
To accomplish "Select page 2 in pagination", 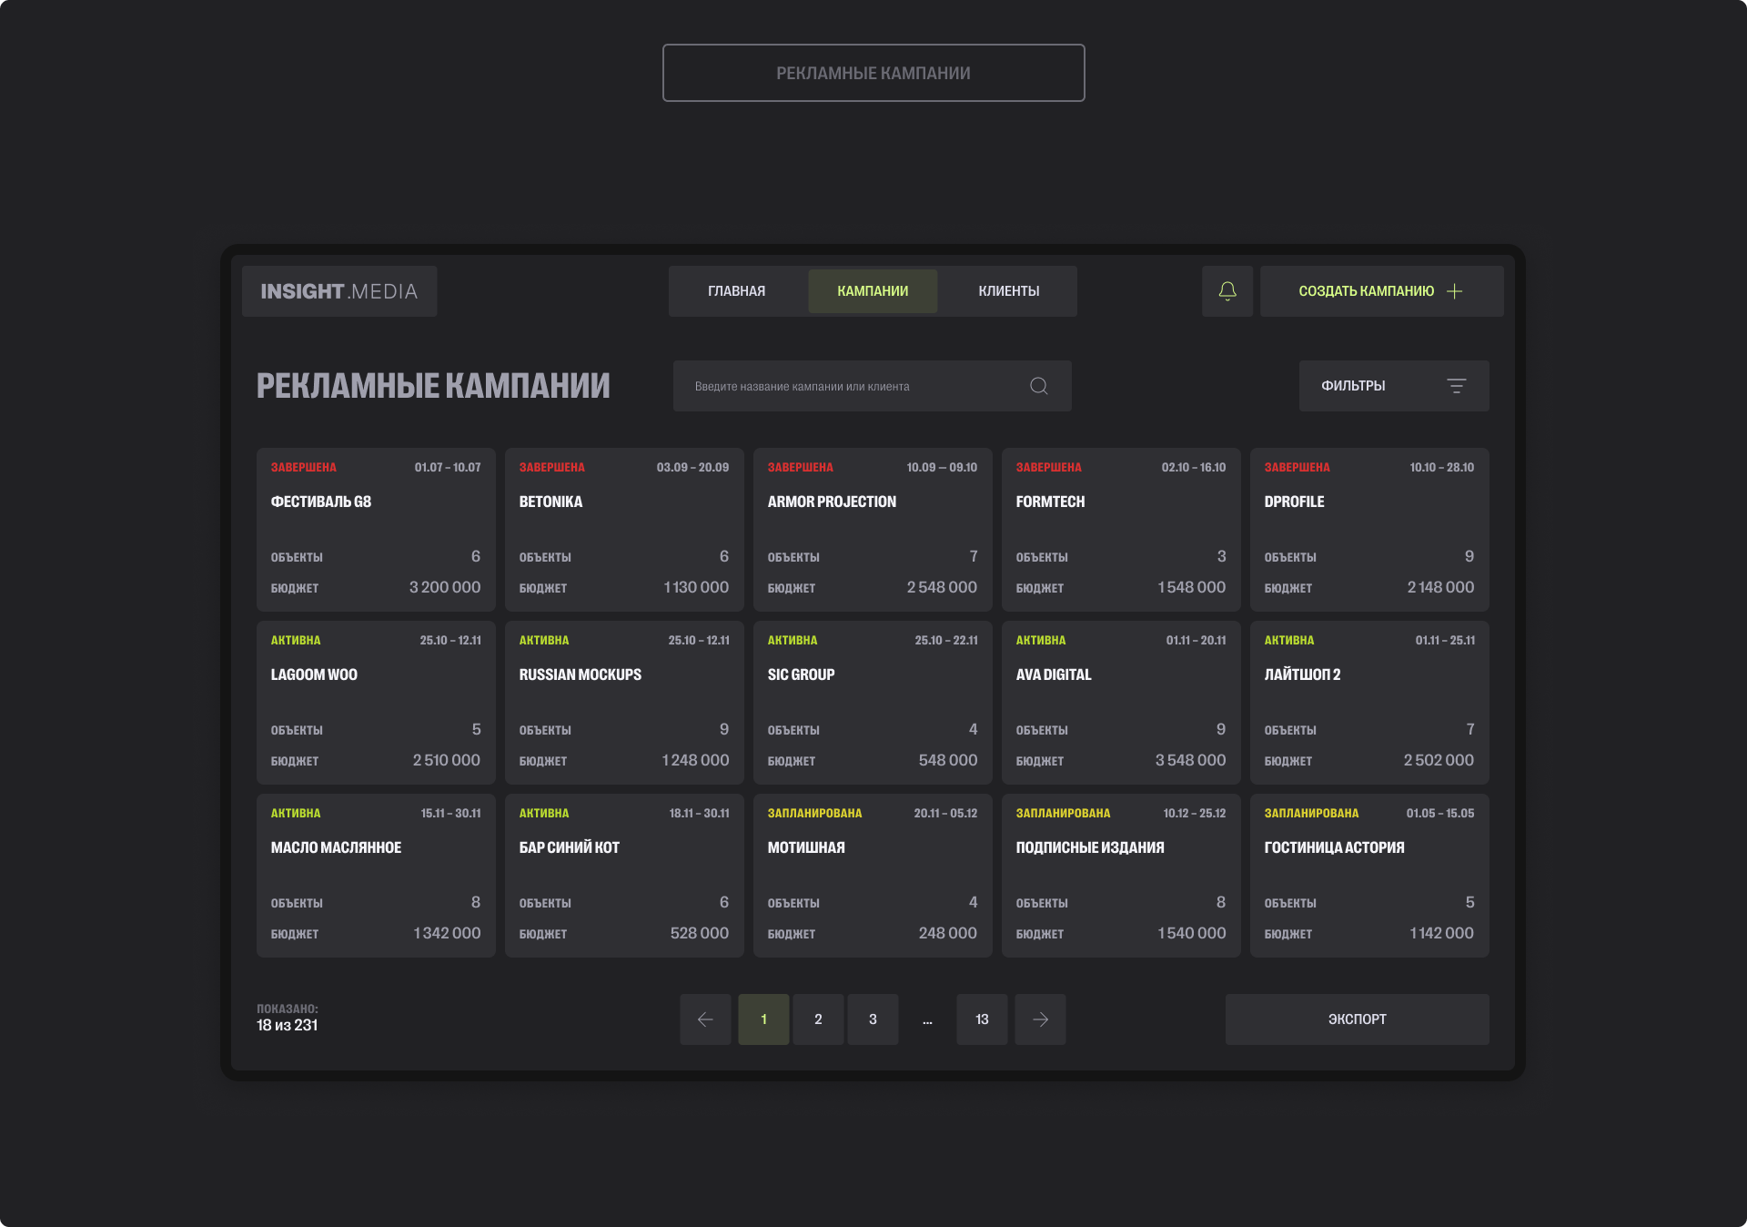I will coord(818,1019).
